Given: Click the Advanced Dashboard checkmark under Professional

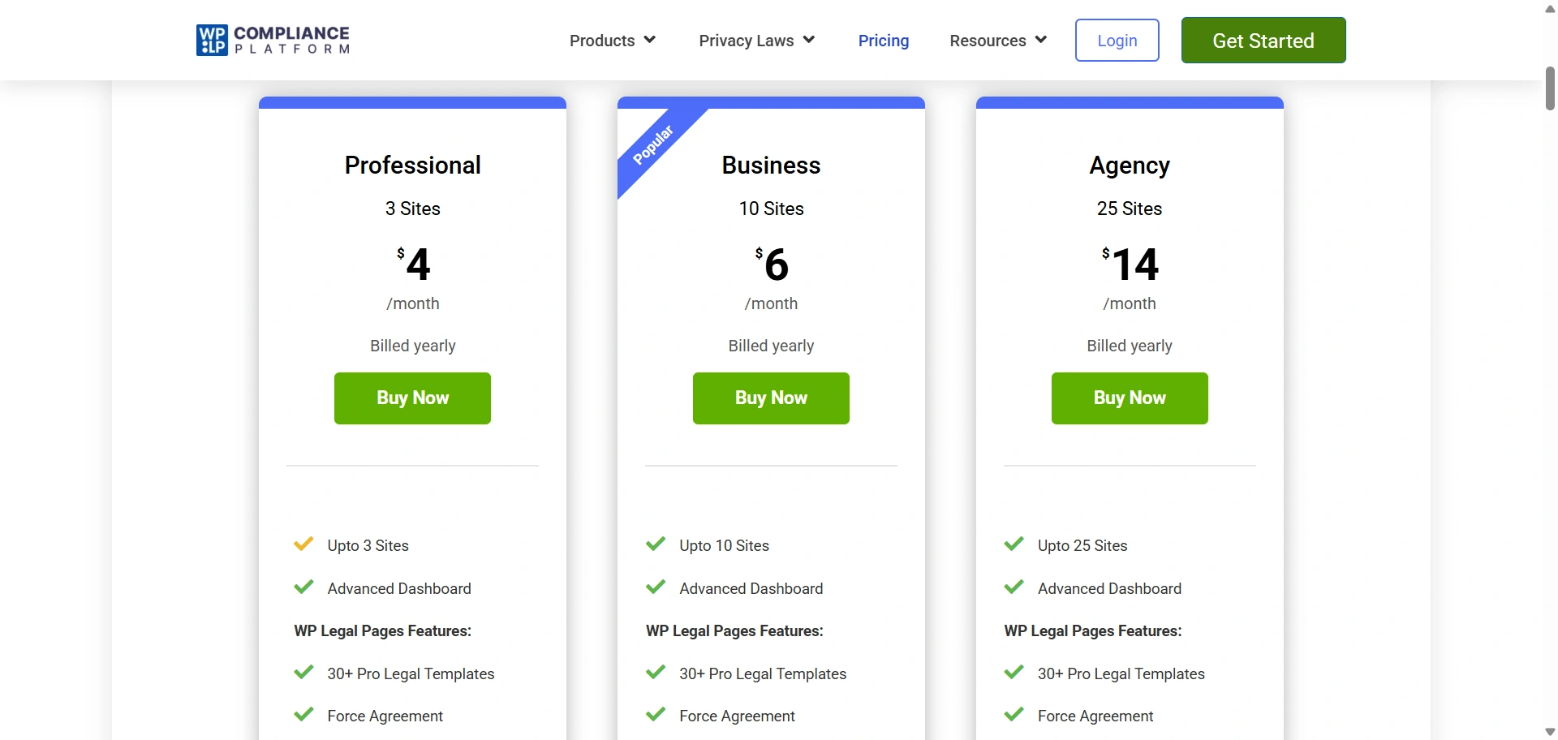Looking at the screenshot, I should tap(303, 587).
